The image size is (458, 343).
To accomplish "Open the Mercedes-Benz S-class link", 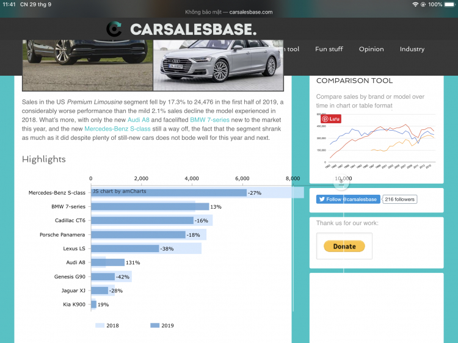I will point(117,129).
